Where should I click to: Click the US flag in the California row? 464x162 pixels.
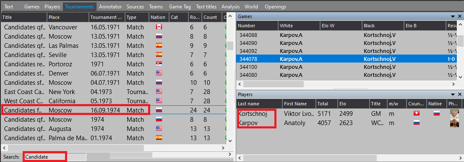tap(159, 101)
